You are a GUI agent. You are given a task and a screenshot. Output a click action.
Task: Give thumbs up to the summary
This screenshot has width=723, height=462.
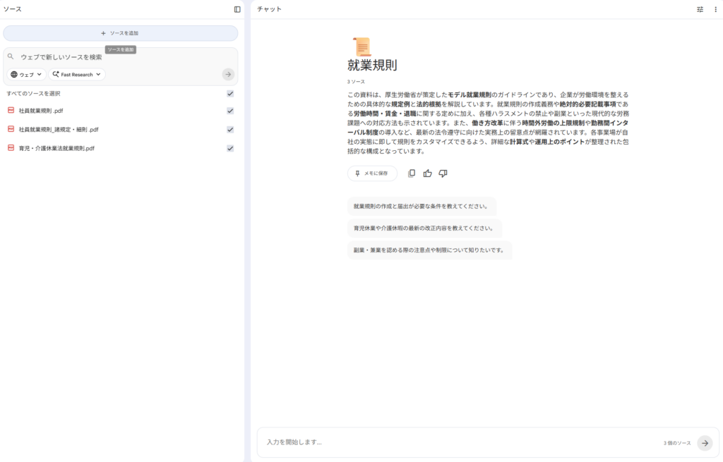[427, 174]
